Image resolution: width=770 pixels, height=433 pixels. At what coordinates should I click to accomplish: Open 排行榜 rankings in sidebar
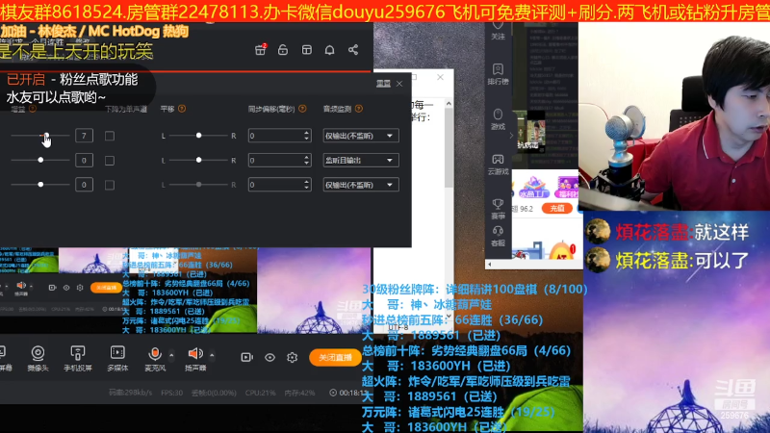(x=498, y=74)
